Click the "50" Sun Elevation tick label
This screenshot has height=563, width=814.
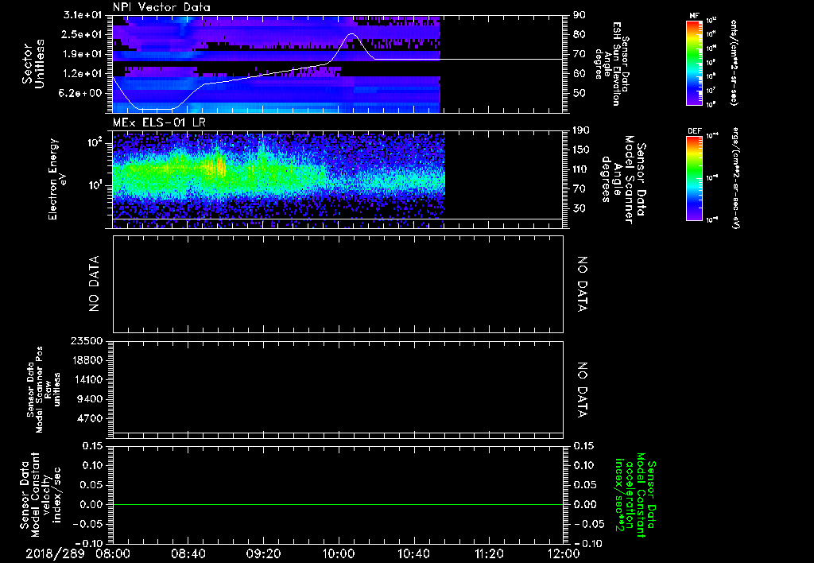click(x=579, y=93)
